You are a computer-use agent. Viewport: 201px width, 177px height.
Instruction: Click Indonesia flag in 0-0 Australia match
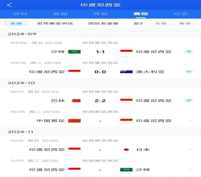point(74,71)
